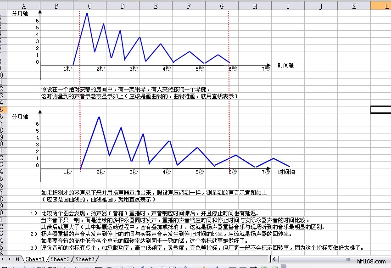The width and height of the screenshot is (391, 268).
Task: Click the horizontal scrollbar left arrow
Action: click(274, 260)
